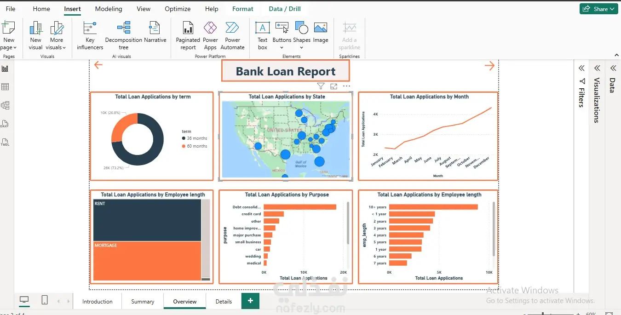Open DAX query view in sidebar
Viewport: 621px width, 315px height.
[x=5, y=124]
